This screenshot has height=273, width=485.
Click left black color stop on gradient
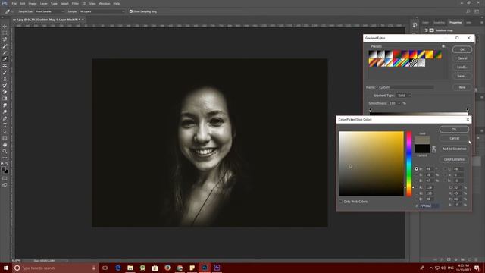tap(371, 110)
